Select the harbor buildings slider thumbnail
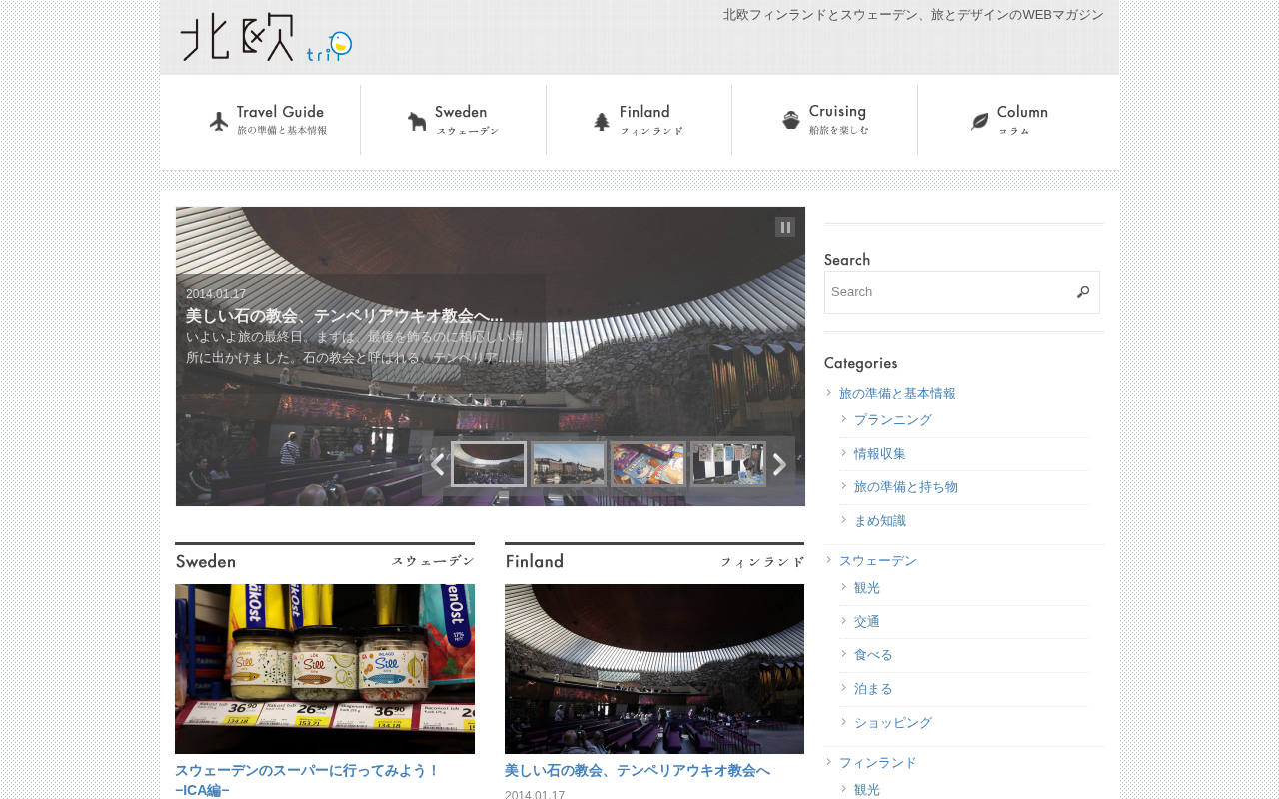Image resolution: width=1279 pixels, height=799 pixels. [569, 464]
